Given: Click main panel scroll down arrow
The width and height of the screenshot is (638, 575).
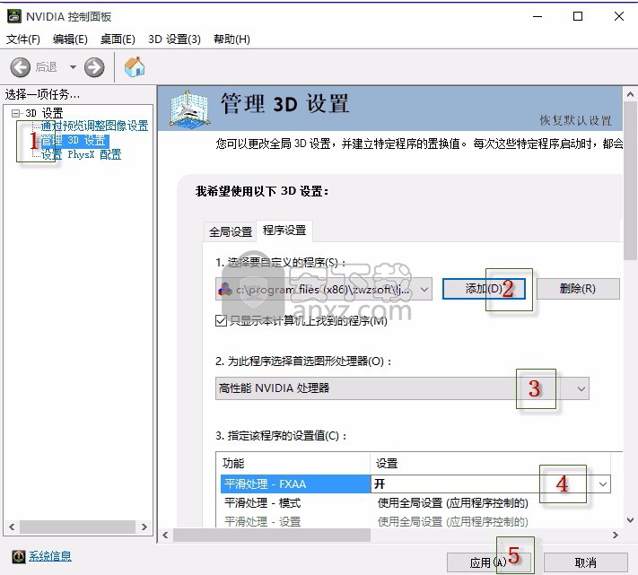Looking at the screenshot, I should (x=630, y=520).
